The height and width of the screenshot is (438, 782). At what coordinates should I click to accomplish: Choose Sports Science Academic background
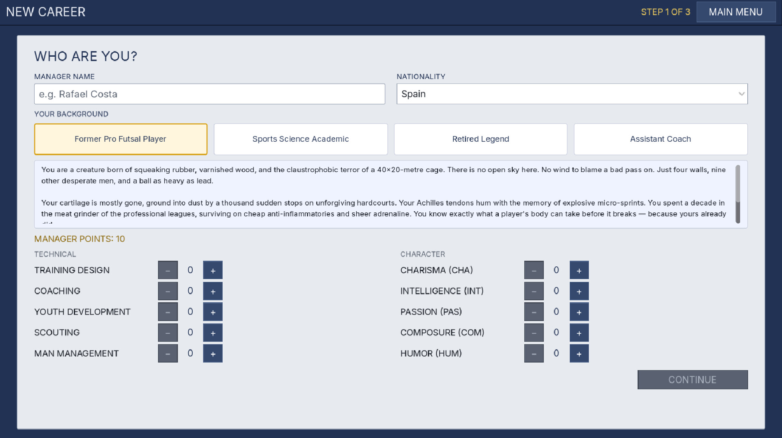[300, 139]
